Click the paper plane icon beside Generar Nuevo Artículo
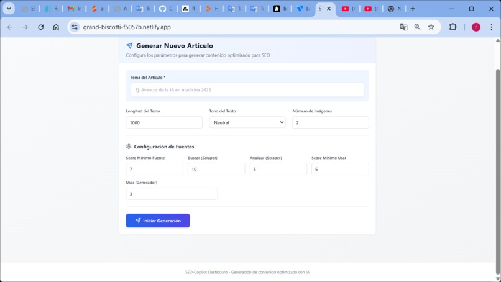The width and height of the screenshot is (501, 282). pos(129,46)
